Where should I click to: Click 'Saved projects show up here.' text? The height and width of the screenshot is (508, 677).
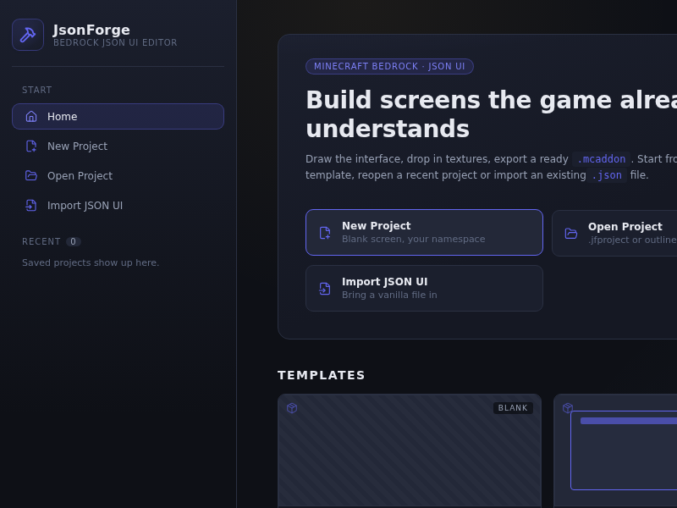click(x=91, y=262)
